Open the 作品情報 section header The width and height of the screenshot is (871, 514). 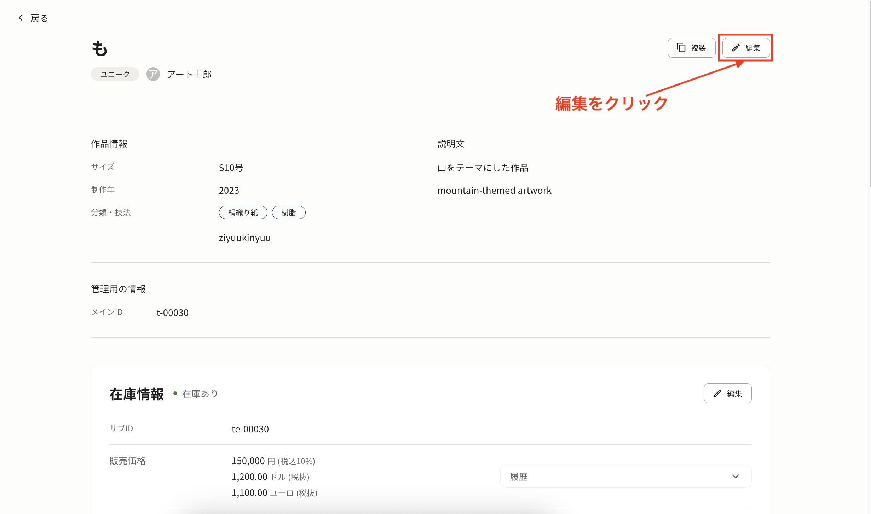coord(109,144)
